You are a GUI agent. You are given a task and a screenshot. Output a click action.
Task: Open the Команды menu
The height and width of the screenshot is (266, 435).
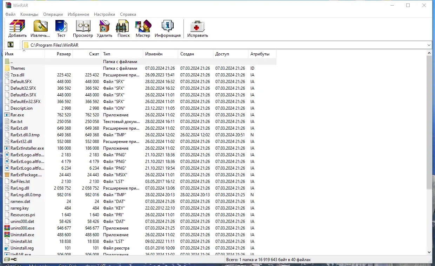[29, 14]
